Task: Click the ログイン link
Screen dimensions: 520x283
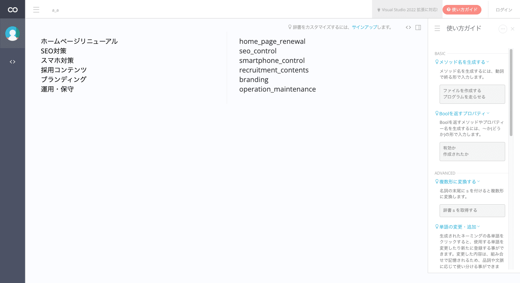Action: (x=504, y=10)
